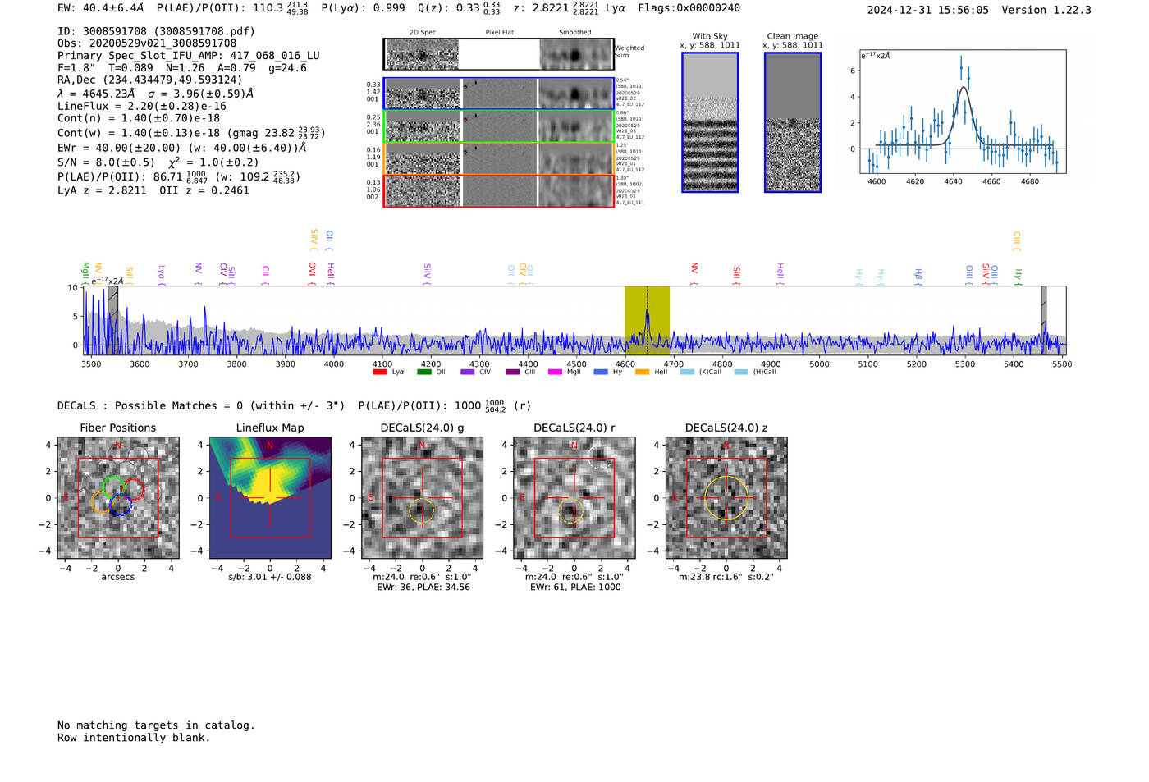Select the Fiber Positions thumbnail
This screenshot has width=1149, height=782.
point(118,498)
